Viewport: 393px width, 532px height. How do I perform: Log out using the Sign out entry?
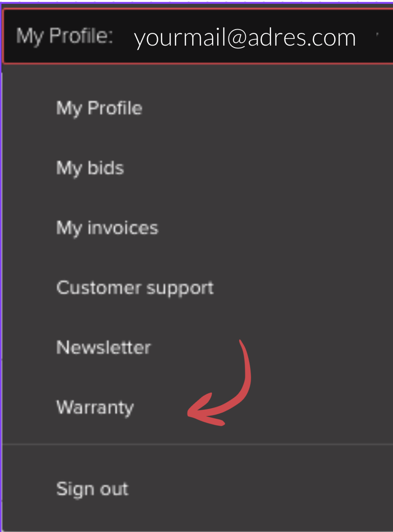click(x=92, y=489)
